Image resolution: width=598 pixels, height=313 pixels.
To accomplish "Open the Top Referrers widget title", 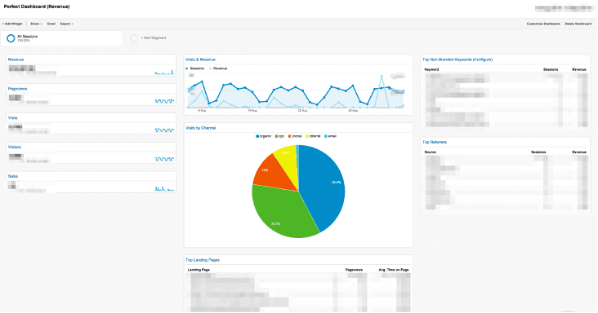I will (x=435, y=143).
